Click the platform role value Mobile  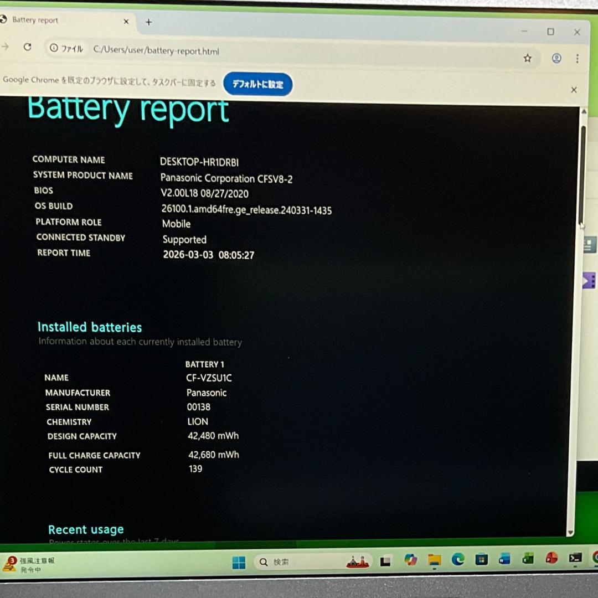tap(176, 224)
